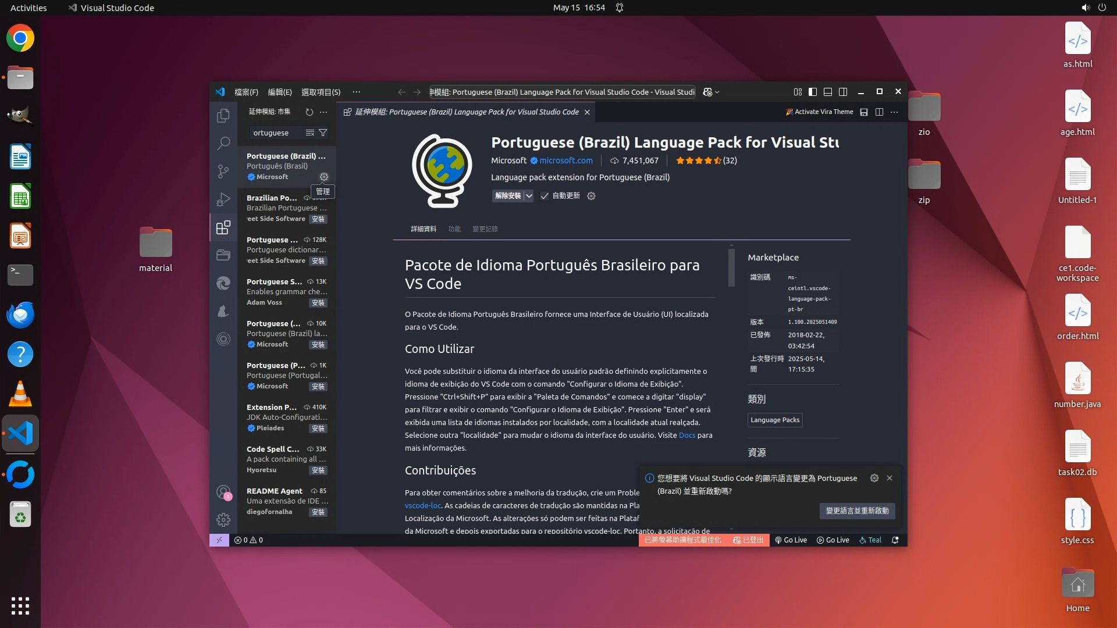Open the Accounts icon in activity bar

click(223, 492)
